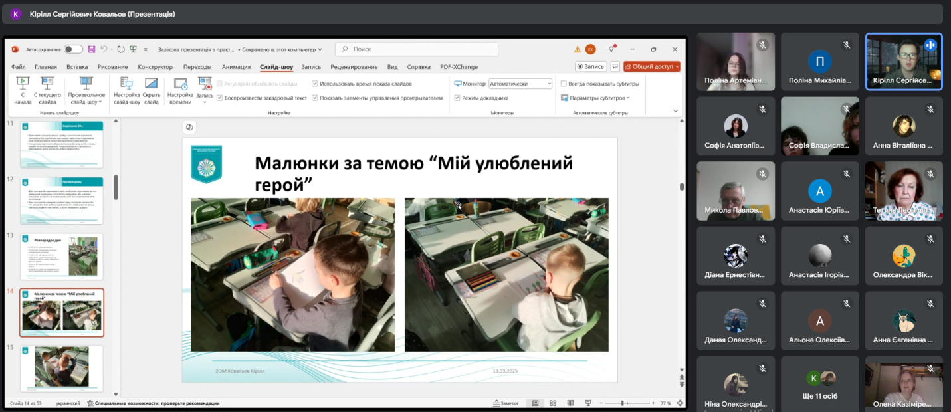Expand the "Параметры субтитров" dropdown
Viewport: 951px width, 412px height.
pos(598,98)
